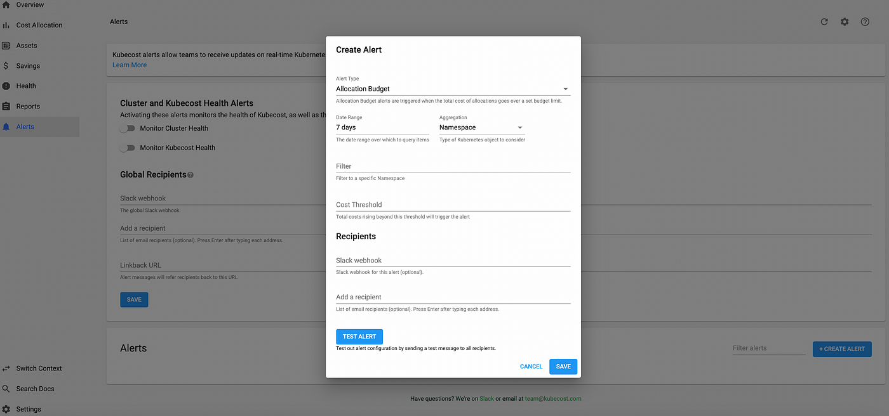The image size is (889, 416).
Task: Click the Alerts bell icon
Action: click(x=6, y=127)
